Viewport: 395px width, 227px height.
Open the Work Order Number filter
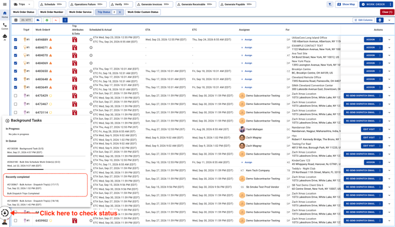(52, 12)
